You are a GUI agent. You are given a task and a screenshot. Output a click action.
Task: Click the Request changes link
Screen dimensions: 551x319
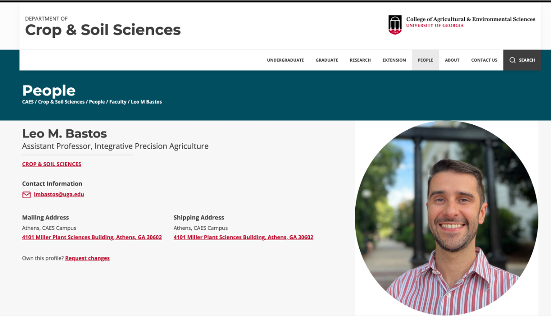click(87, 258)
